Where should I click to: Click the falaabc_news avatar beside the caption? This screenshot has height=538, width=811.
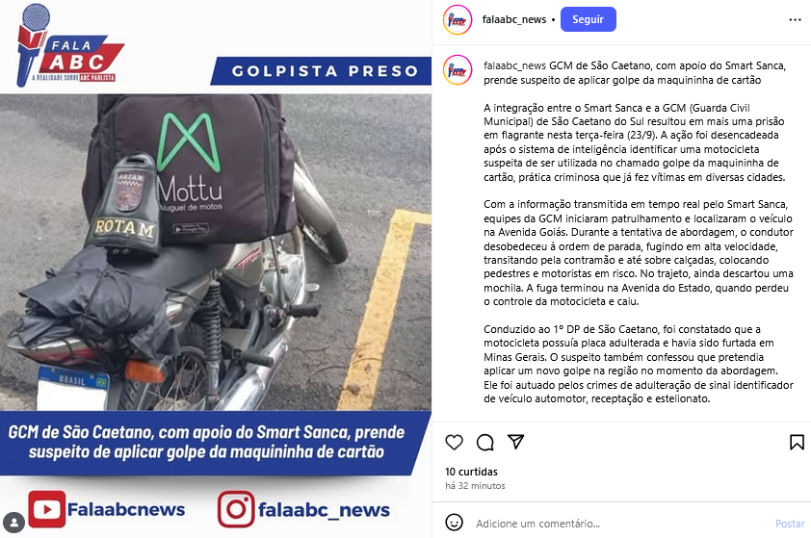point(458,69)
